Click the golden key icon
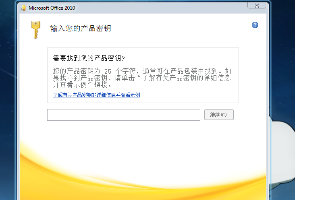 35,30
